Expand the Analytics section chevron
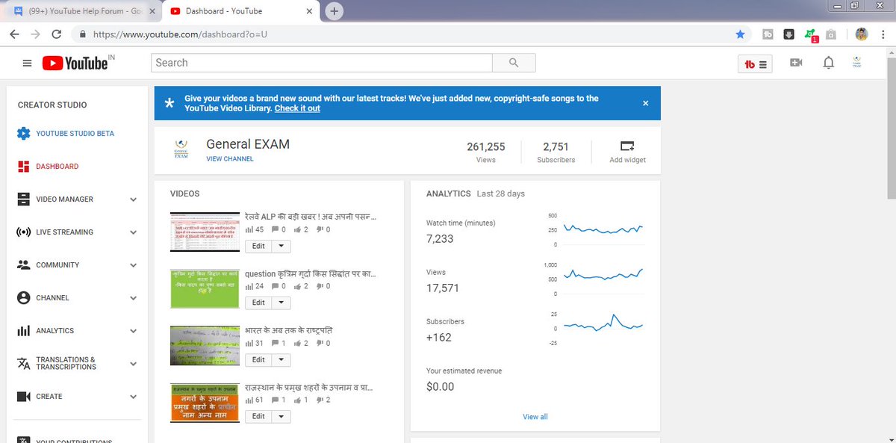The image size is (896, 443). tap(133, 331)
